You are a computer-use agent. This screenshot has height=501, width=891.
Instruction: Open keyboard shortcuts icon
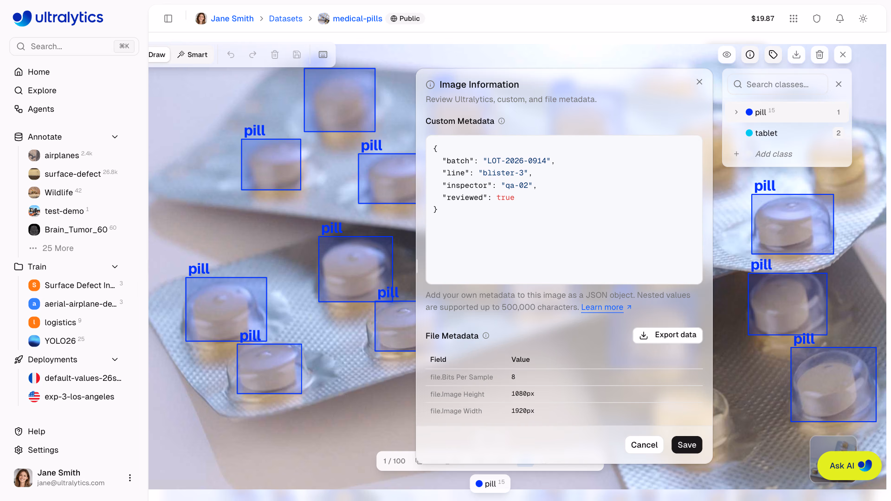(x=323, y=55)
